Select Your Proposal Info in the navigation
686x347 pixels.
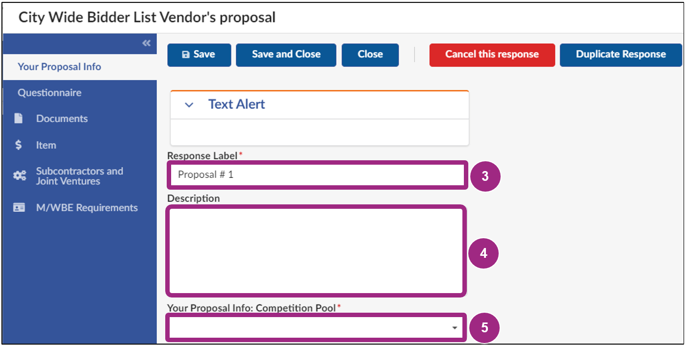60,67
